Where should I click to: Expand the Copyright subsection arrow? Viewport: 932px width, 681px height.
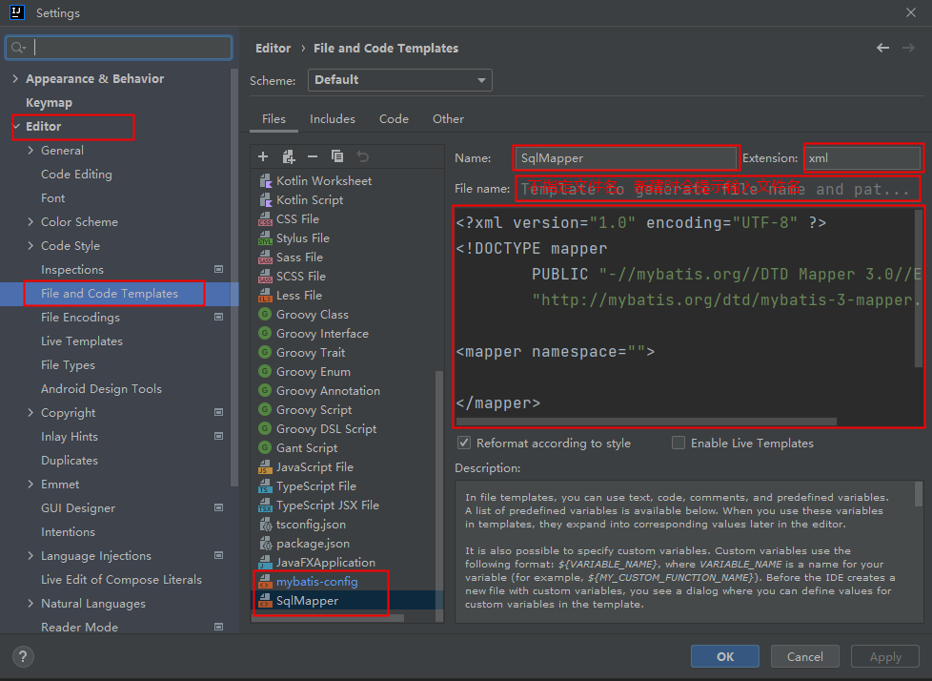[30, 412]
